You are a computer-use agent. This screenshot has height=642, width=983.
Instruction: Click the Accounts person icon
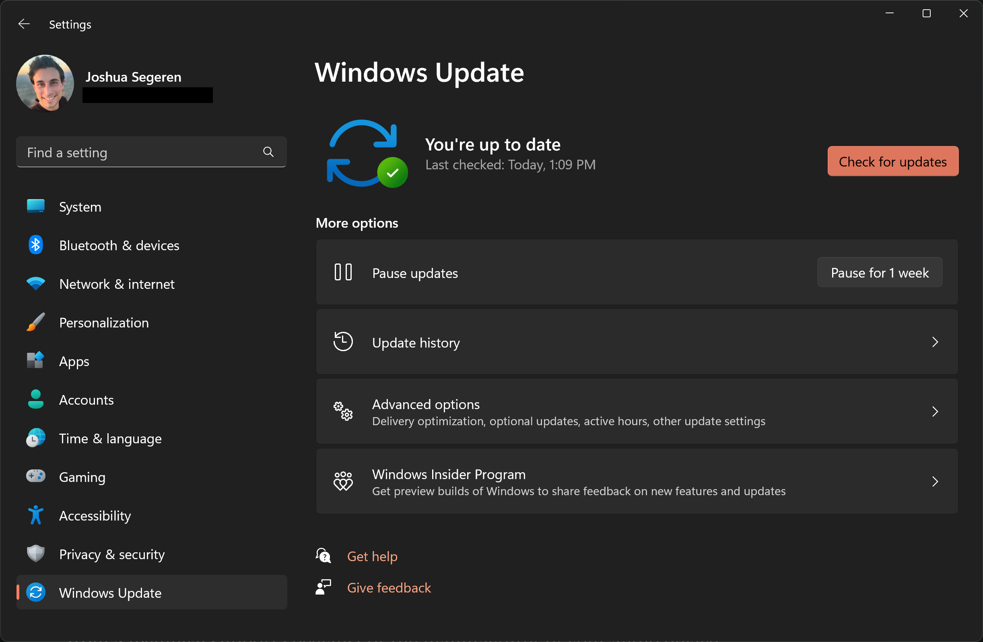point(35,399)
